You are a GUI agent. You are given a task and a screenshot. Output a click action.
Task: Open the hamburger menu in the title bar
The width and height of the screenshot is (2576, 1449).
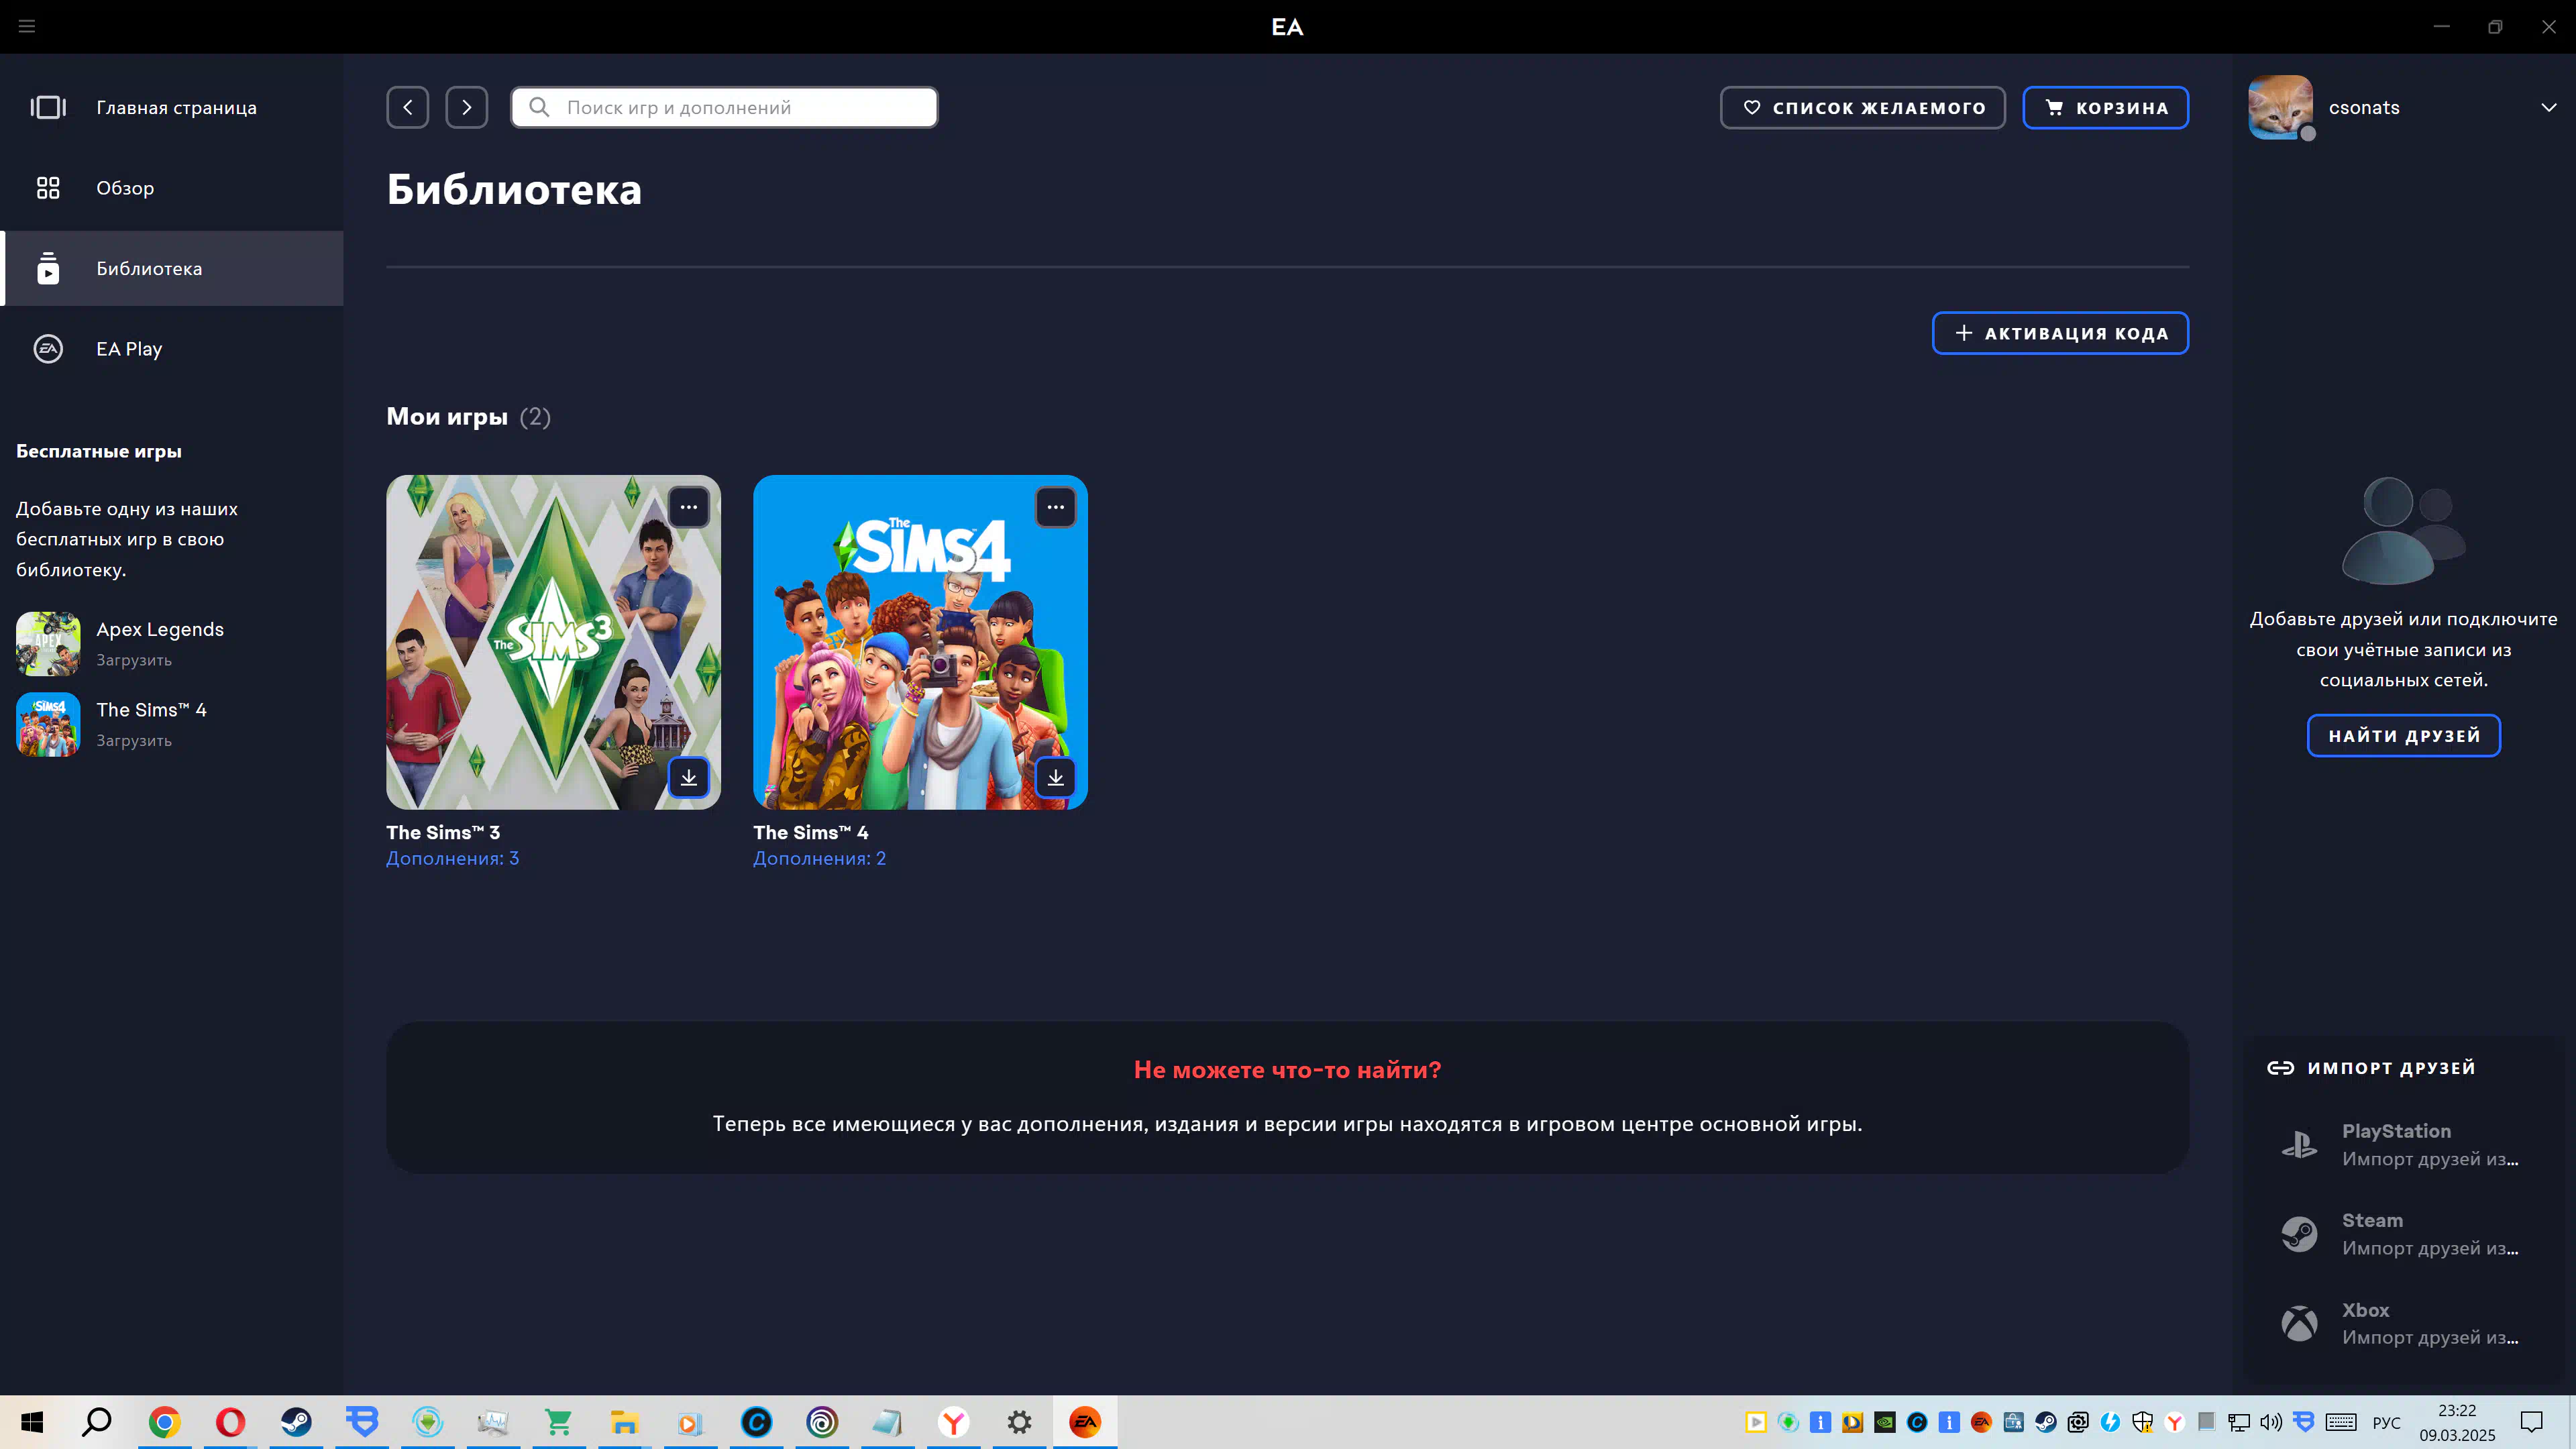point(27,26)
